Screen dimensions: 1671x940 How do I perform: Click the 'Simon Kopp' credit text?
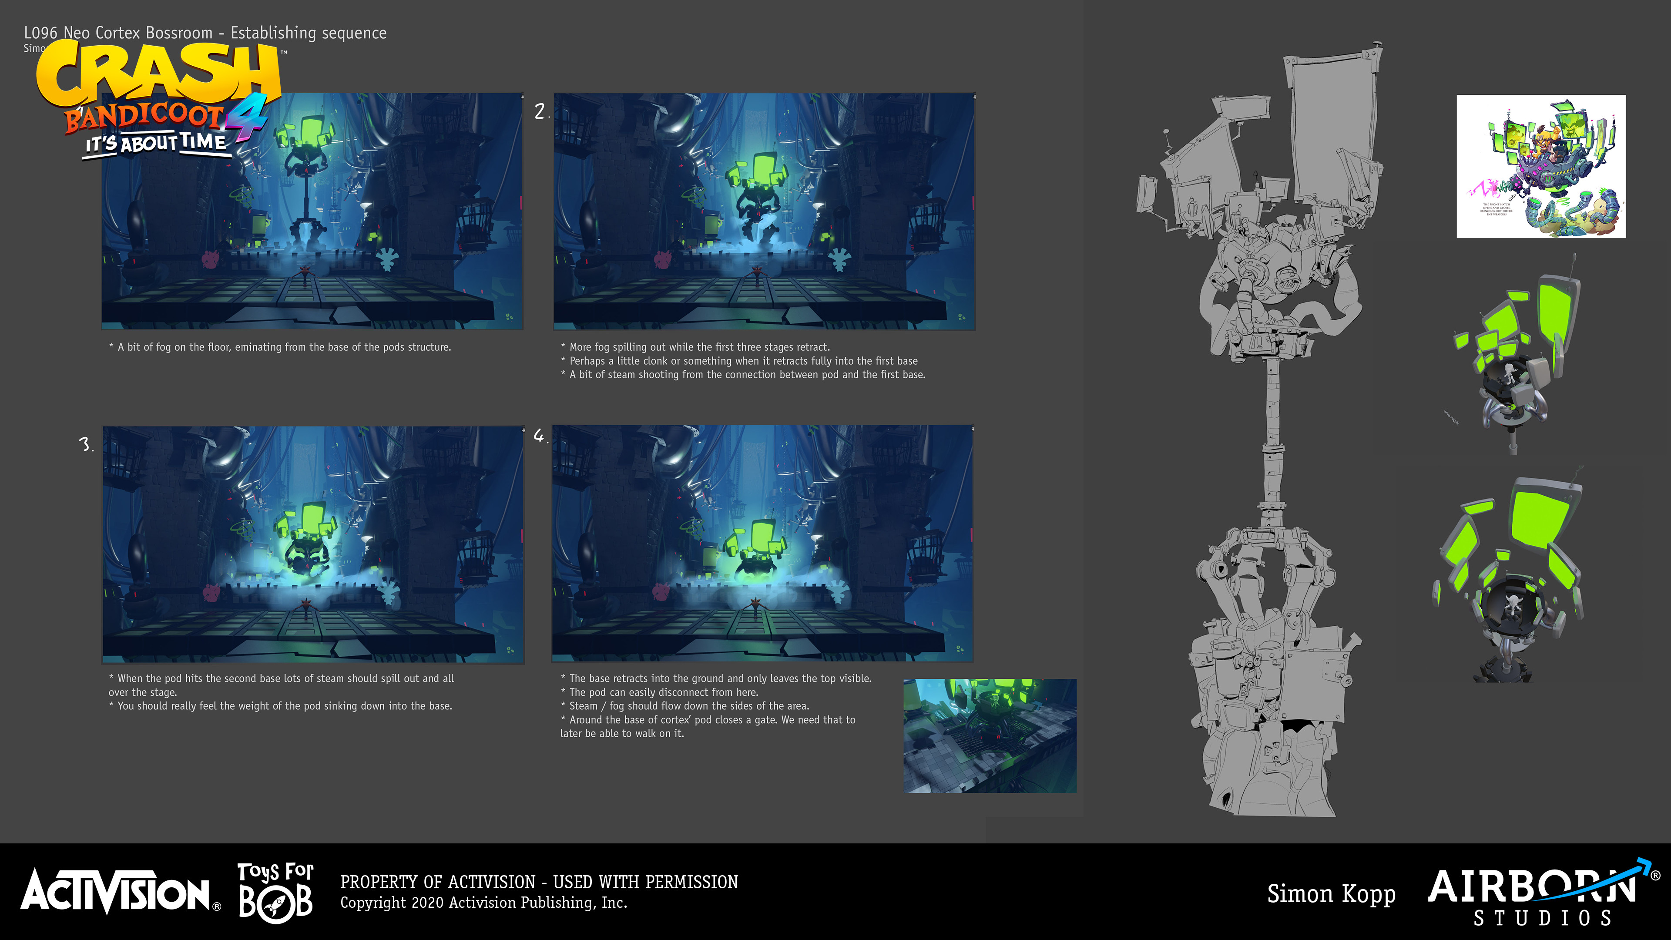pyautogui.click(x=1331, y=894)
